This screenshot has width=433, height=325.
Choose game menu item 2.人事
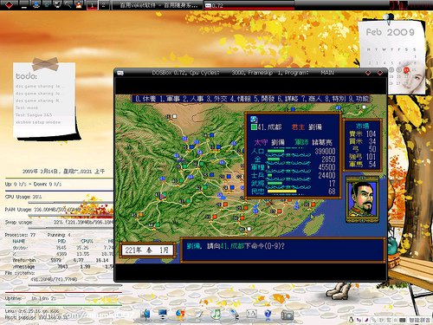pos(193,99)
